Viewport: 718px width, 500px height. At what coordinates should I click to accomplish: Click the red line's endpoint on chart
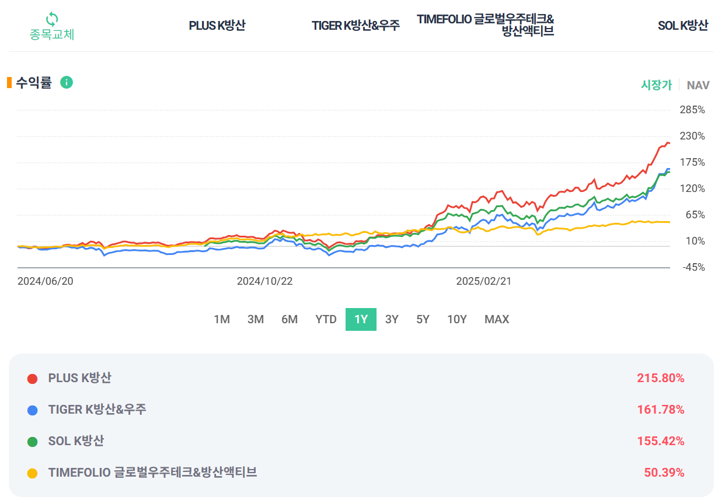pos(669,143)
